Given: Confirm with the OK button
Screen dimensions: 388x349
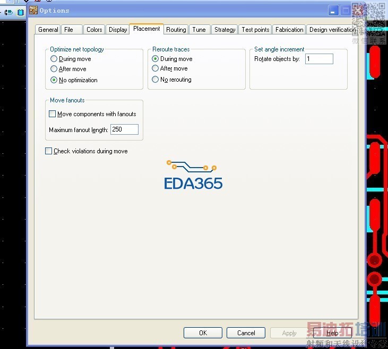Looking at the screenshot, I should tap(203, 333).
